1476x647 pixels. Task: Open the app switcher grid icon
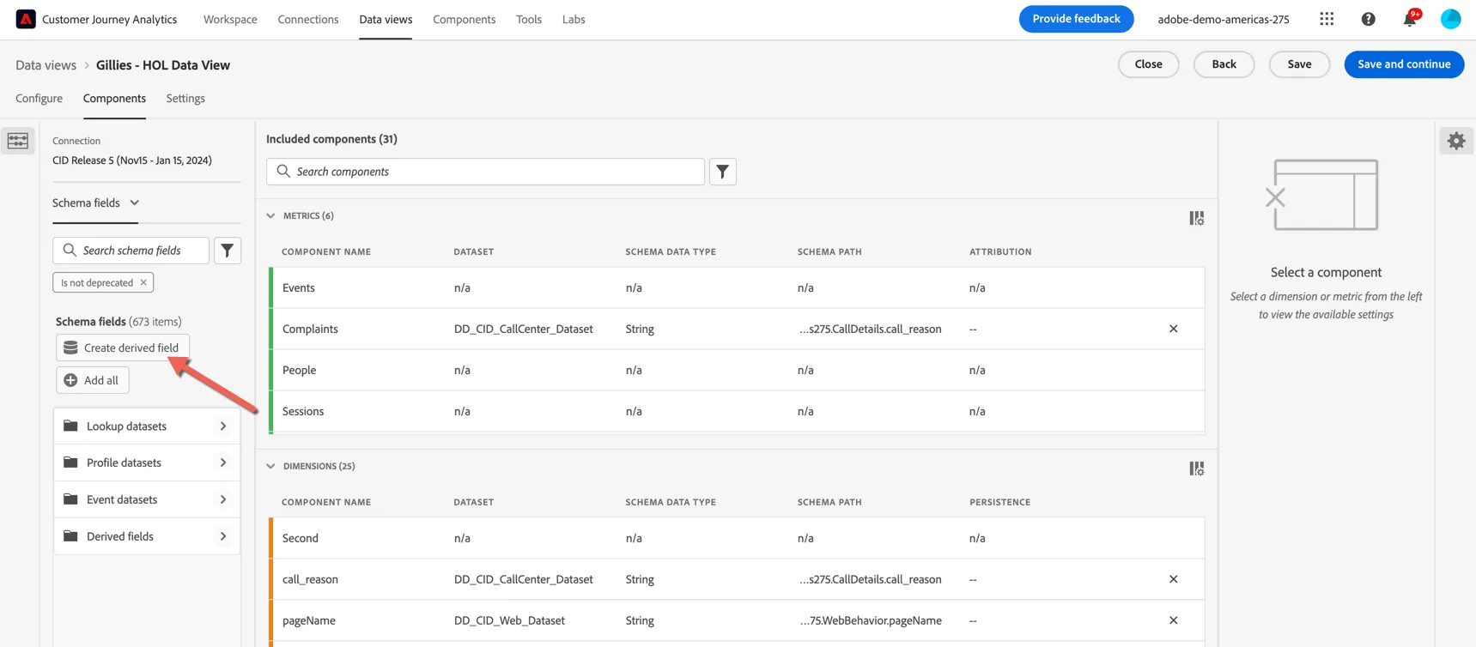click(x=1327, y=19)
